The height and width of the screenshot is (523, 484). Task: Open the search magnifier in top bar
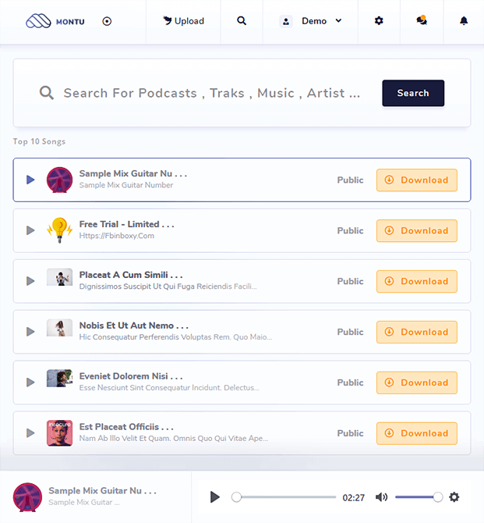coord(242,21)
